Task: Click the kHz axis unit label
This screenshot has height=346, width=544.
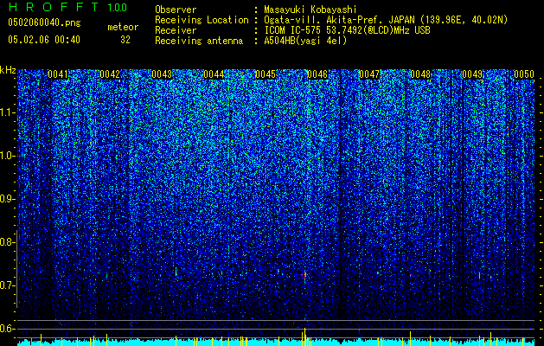Action: (x=8, y=70)
